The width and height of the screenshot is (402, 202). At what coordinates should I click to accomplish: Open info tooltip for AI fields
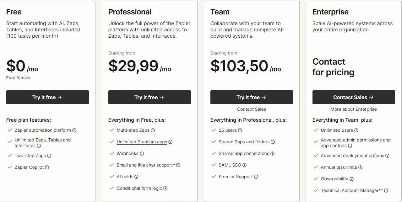(137, 177)
